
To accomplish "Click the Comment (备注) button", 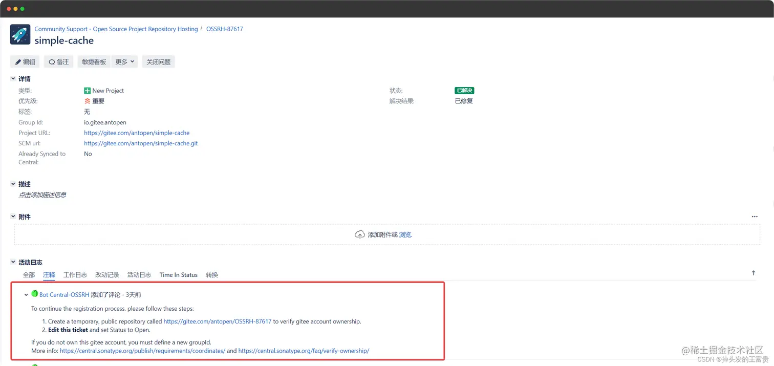I will click(58, 62).
